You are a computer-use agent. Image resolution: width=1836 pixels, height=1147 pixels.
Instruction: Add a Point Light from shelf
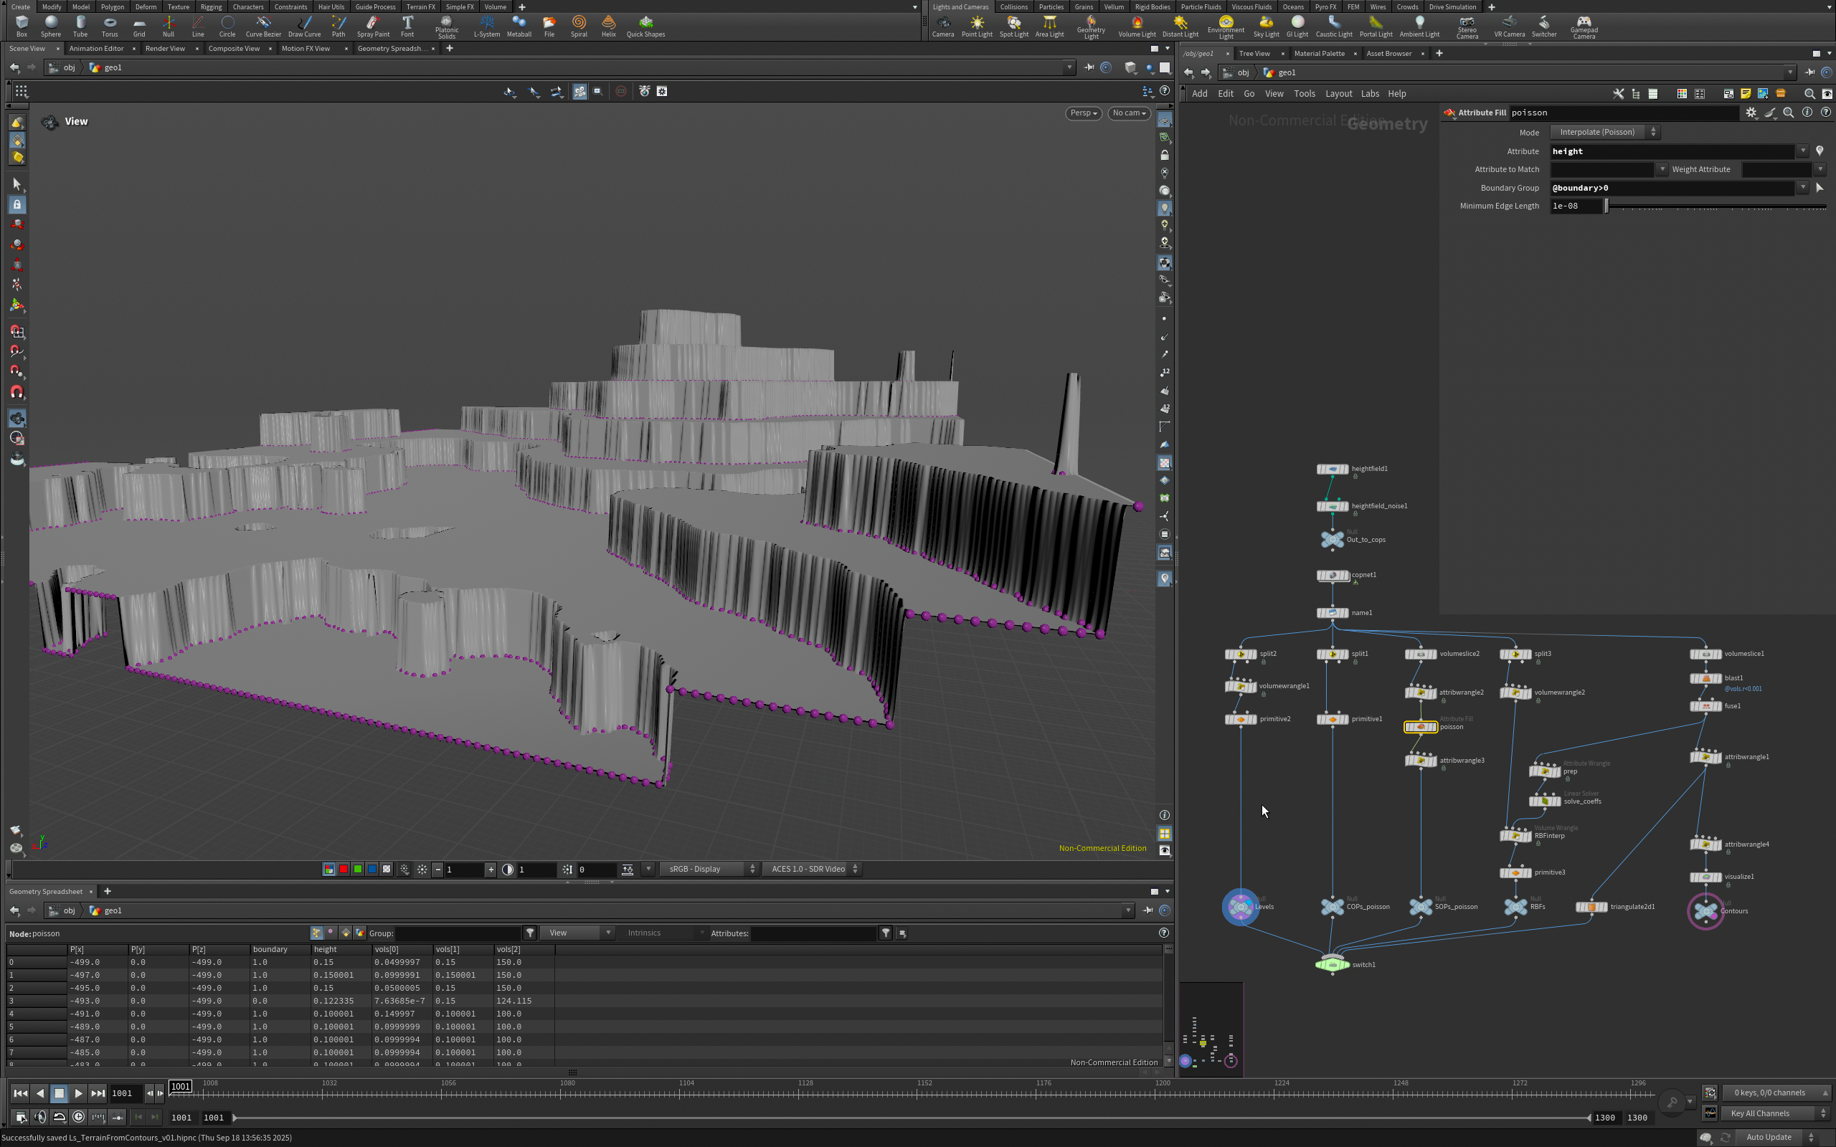[x=976, y=25]
